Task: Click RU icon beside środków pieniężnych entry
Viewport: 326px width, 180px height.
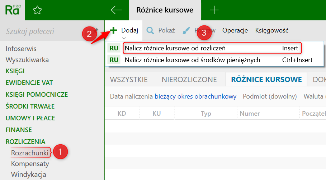Action: pos(114,60)
